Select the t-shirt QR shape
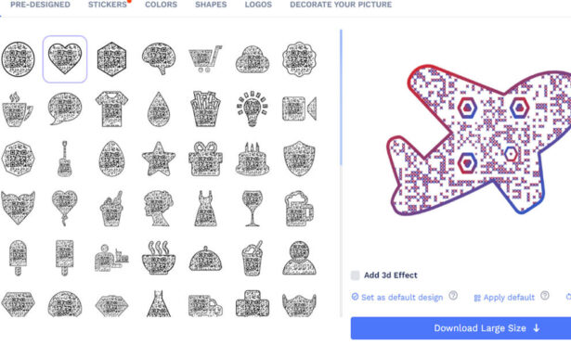The width and height of the screenshot is (571, 345). 111,109
